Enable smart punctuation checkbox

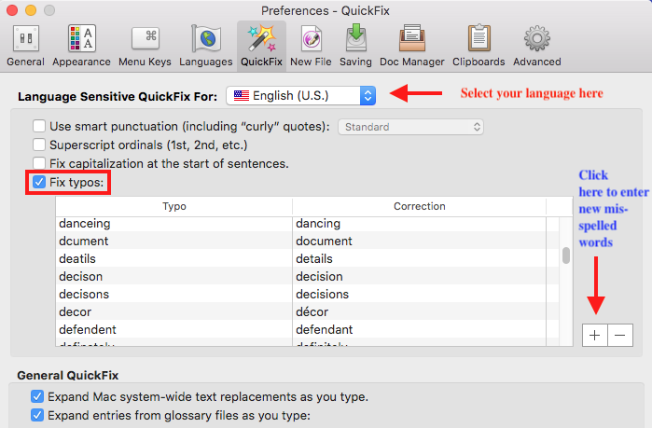pos(39,126)
